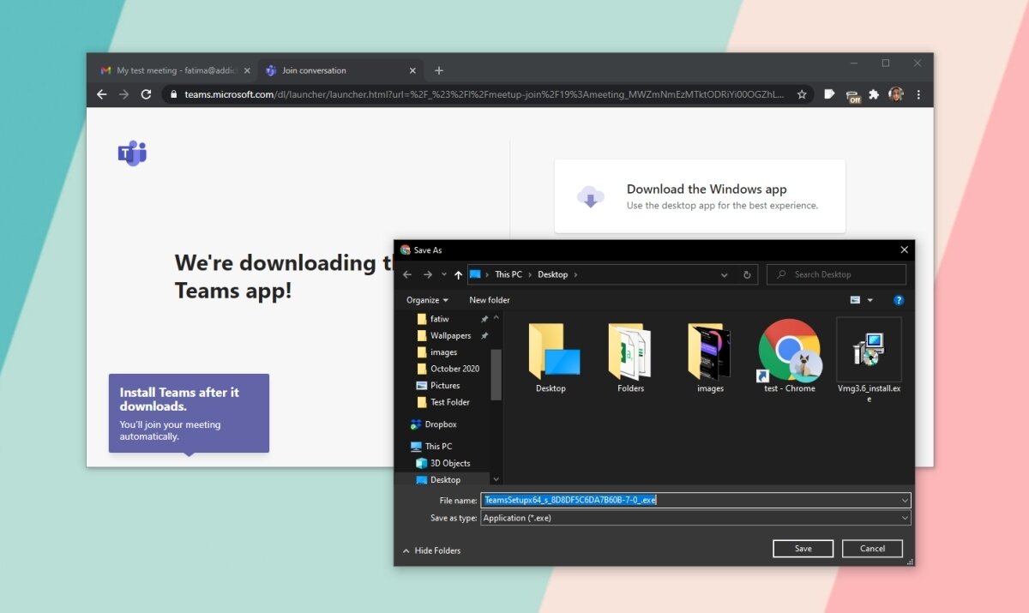Bookmark this page using the star icon
The height and width of the screenshot is (613, 1029).
(x=802, y=94)
